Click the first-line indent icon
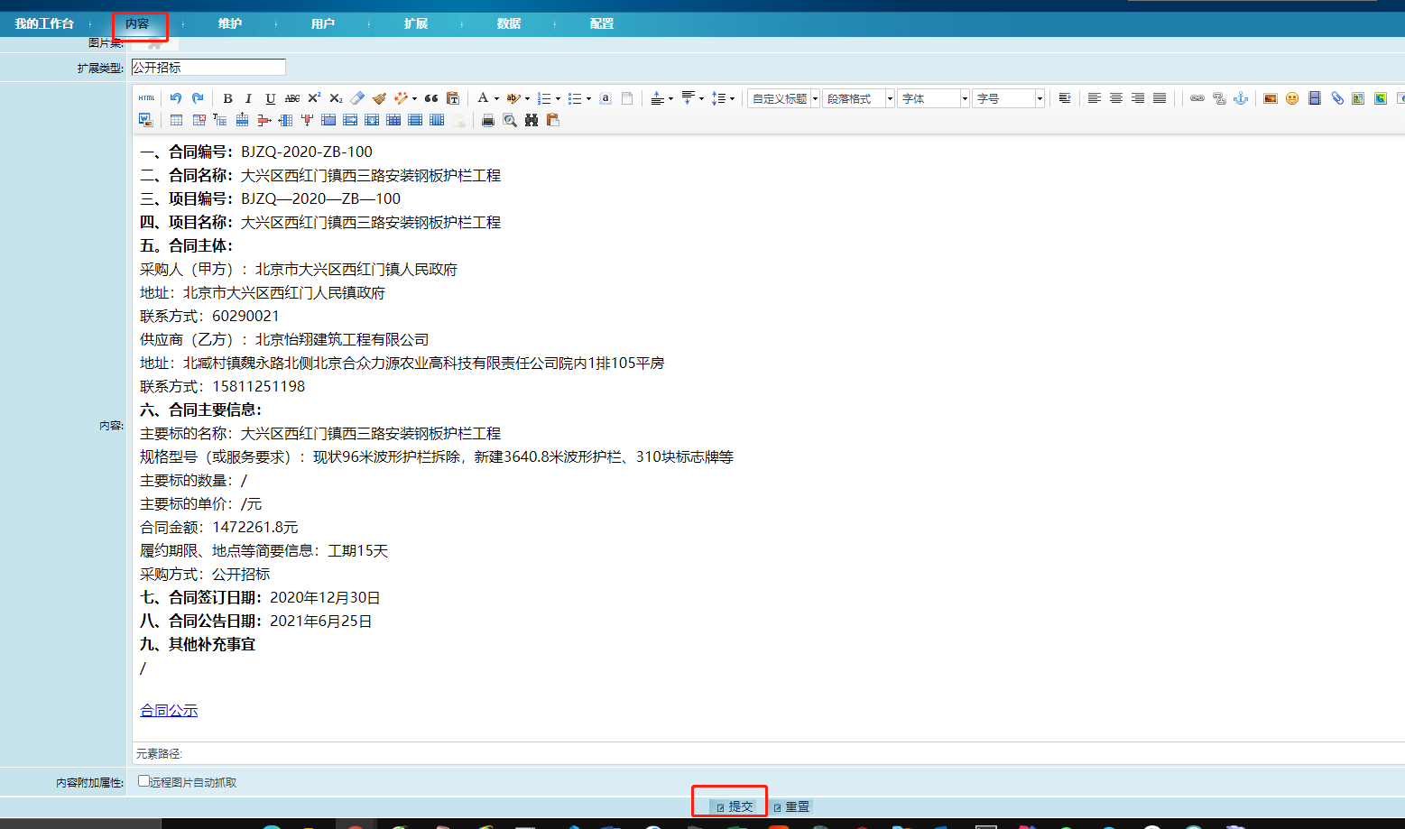 coord(1065,98)
